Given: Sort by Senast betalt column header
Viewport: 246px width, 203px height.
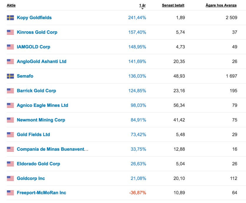Looking at the screenshot, I should click(x=173, y=5).
